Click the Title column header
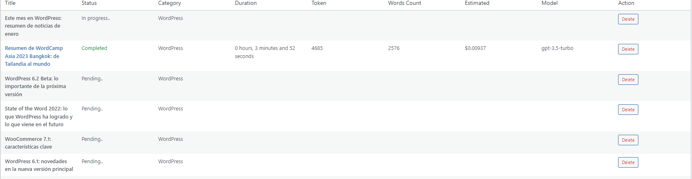The width and height of the screenshot is (692, 179). (x=10, y=3)
